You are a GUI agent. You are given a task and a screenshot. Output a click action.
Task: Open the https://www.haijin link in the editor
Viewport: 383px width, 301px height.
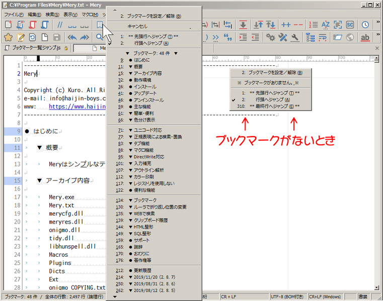tap(77, 107)
